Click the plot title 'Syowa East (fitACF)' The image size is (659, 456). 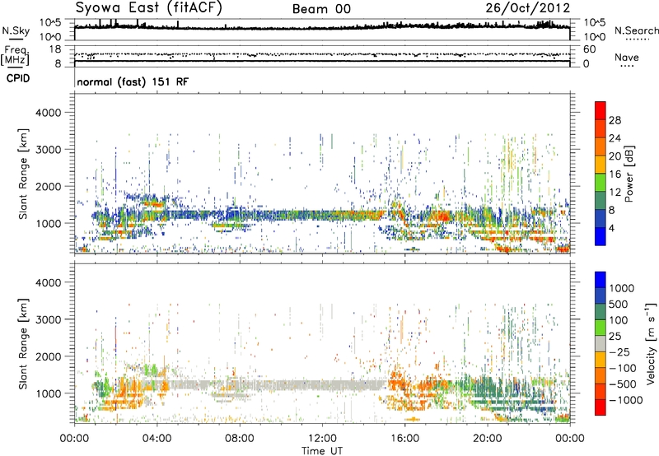coord(148,7)
